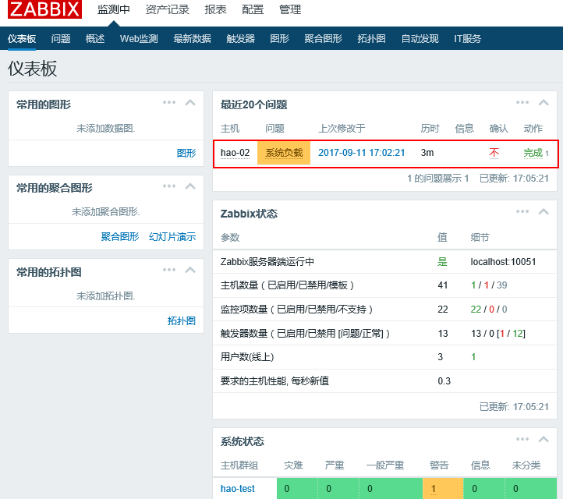The width and height of the screenshot is (563, 499).
Task: Click the 上次修改于 column header
Action: click(342, 129)
